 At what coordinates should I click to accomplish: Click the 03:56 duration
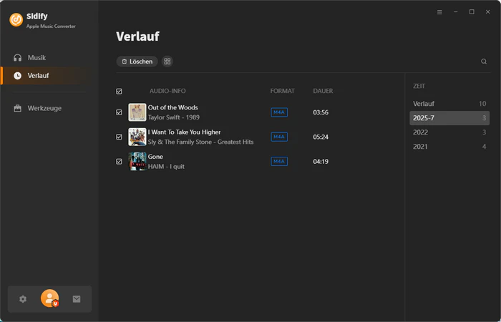pos(321,112)
